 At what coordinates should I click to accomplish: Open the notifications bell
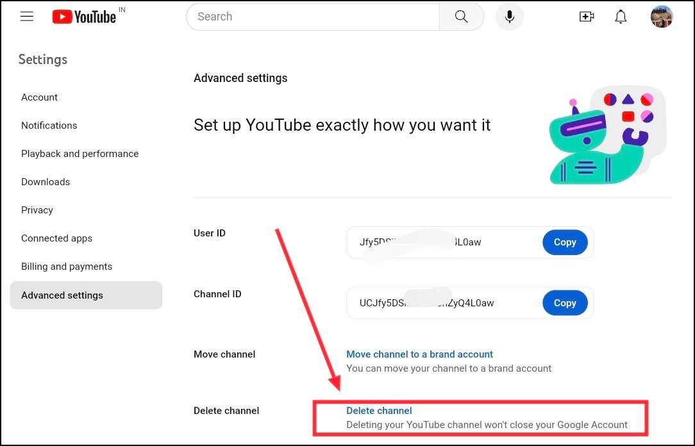[x=621, y=17]
